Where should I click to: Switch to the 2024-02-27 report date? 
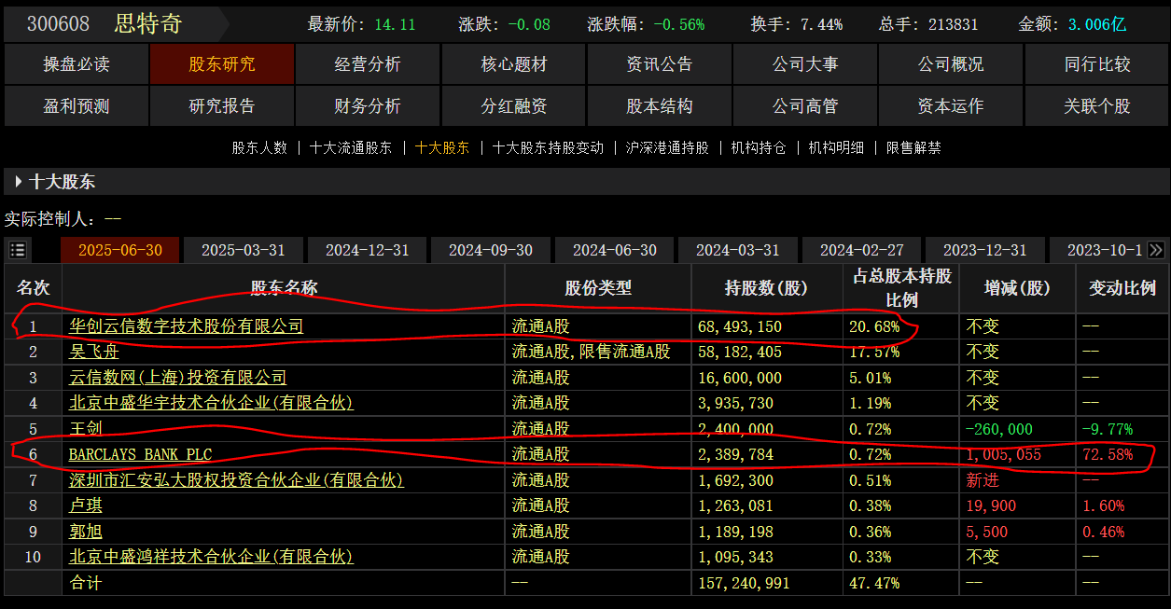pyautogui.click(x=862, y=250)
